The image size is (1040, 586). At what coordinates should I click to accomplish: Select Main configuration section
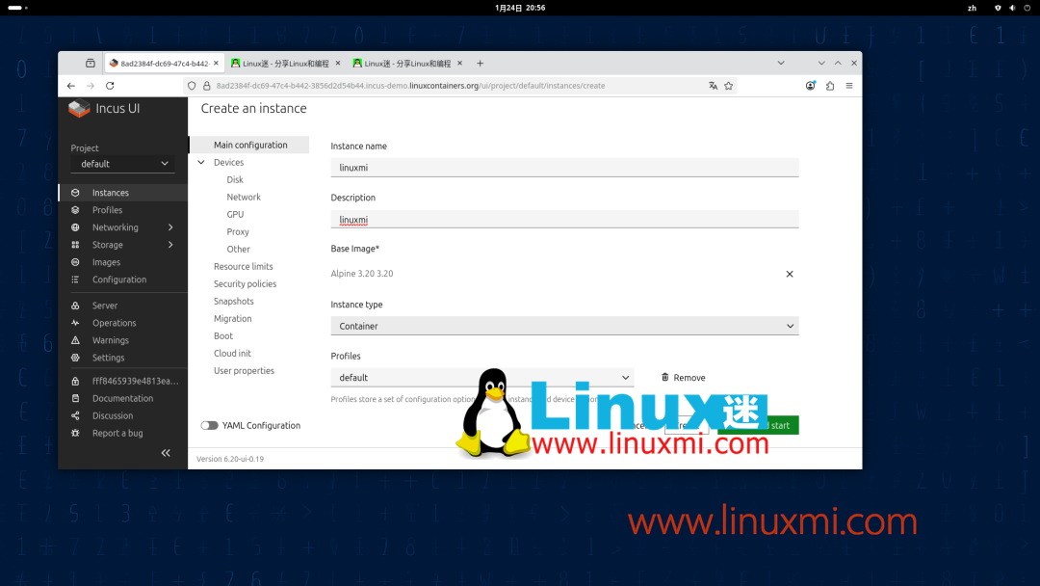(x=250, y=145)
